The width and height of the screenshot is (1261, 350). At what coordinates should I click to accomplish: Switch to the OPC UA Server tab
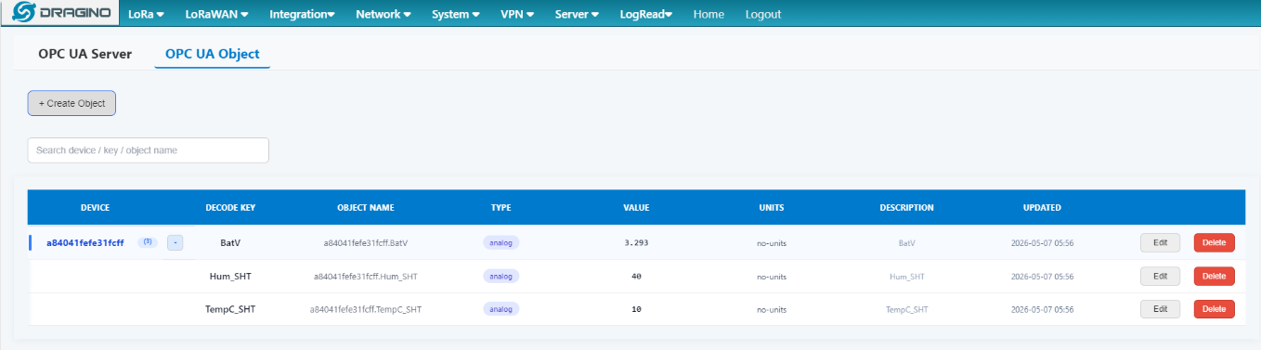pyautogui.click(x=85, y=54)
